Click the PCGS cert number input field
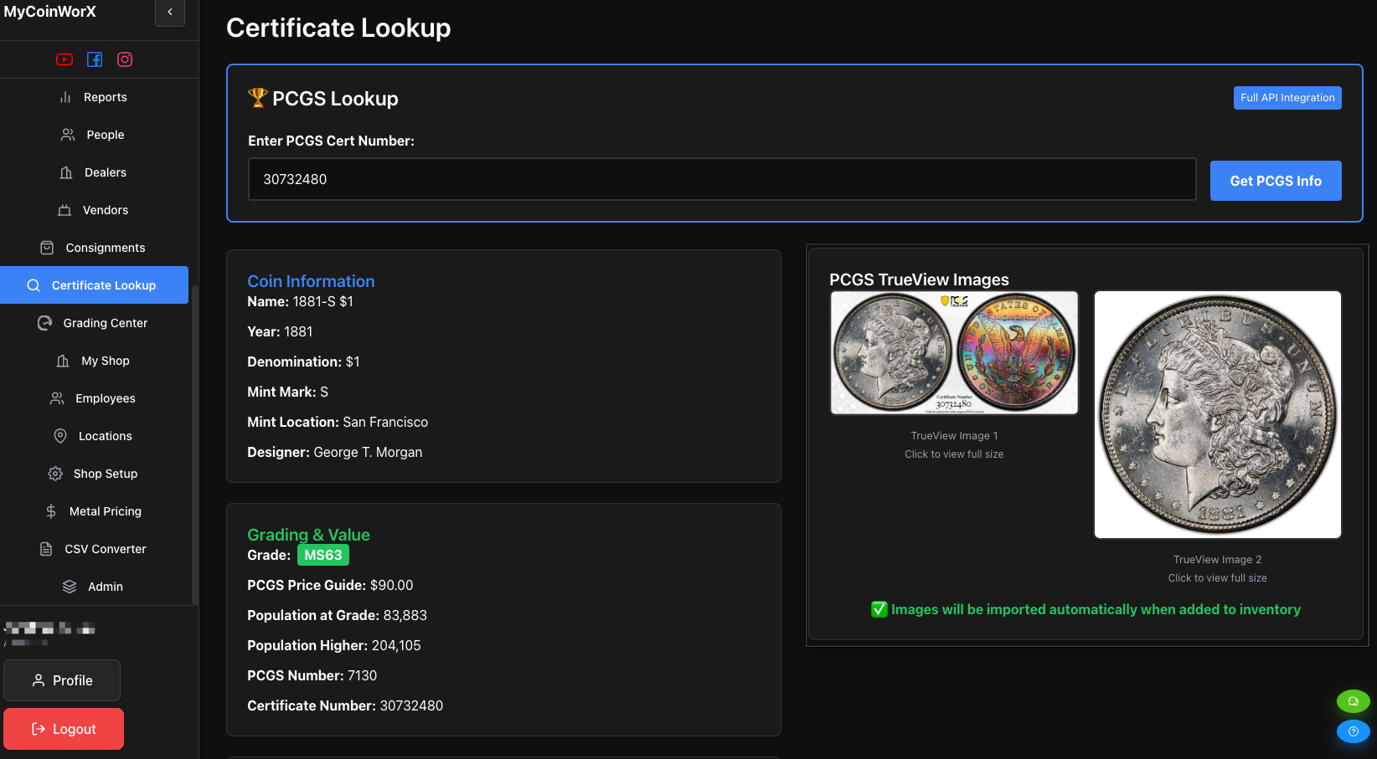This screenshot has width=1377, height=759. [722, 179]
